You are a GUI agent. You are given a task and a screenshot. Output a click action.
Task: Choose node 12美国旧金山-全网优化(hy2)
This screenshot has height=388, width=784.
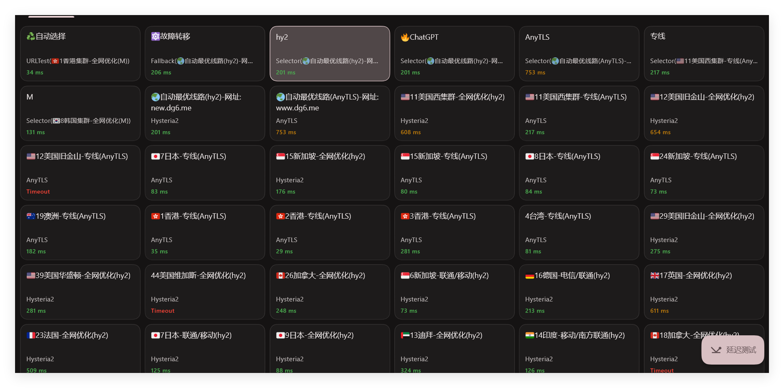(704, 113)
